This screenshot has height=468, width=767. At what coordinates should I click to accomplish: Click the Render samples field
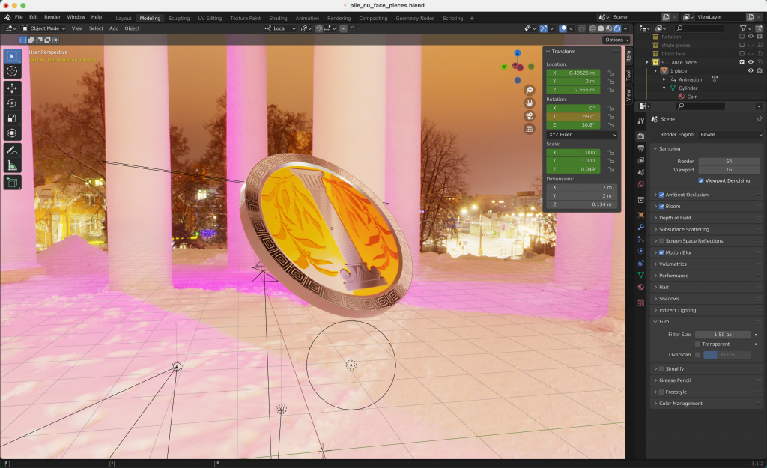pyautogui.click(x=728, y=161)
